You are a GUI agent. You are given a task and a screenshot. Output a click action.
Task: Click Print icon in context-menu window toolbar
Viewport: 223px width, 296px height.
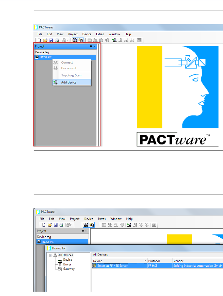(x=57, y=40)
